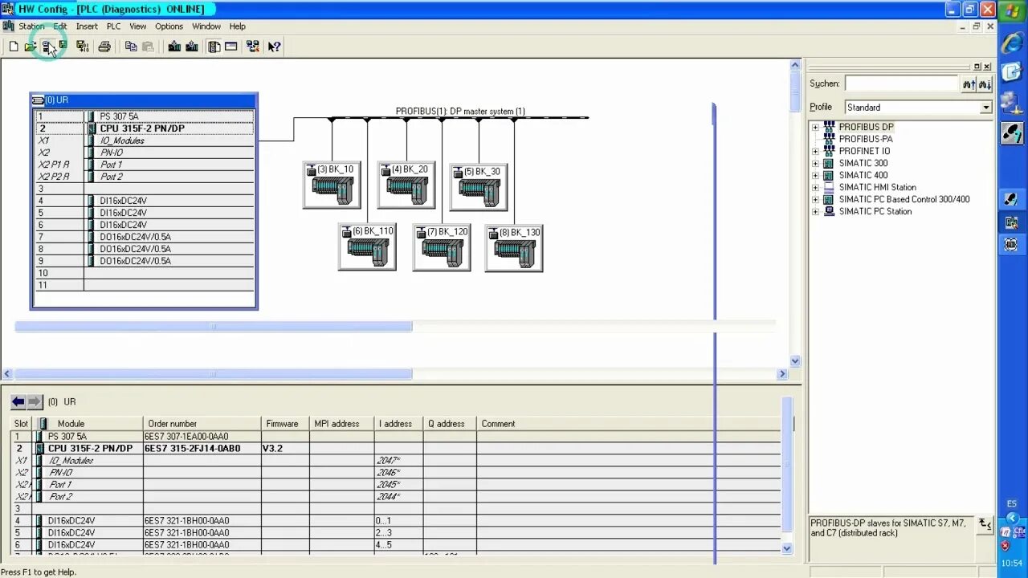Open the Help menu
The image size is (1028, 578).
click(x=238, y=26)
